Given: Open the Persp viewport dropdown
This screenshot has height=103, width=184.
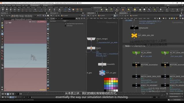Looking at the screenshot, I should 34,22.
